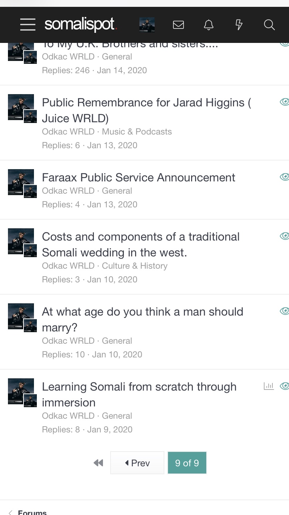This screenshot has width=289, height=515.
Task: Open the user avatar in the header
Action: pyautogui.click(x=147, y=25)
